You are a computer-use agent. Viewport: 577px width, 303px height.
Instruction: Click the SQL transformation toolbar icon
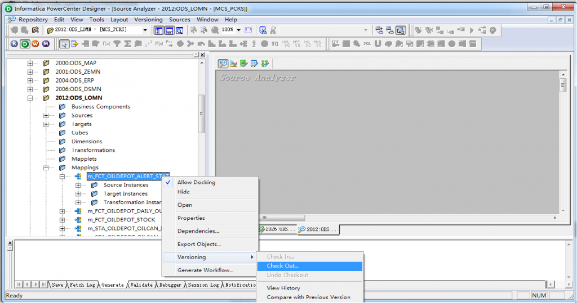[x=367, y=44]
